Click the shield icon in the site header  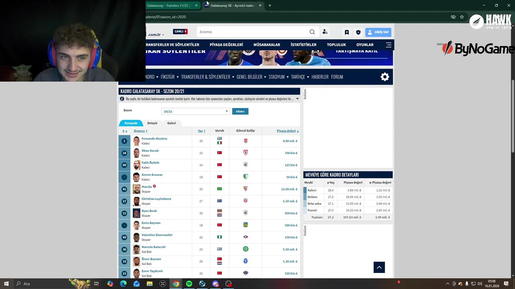click(x=358, y=32)
